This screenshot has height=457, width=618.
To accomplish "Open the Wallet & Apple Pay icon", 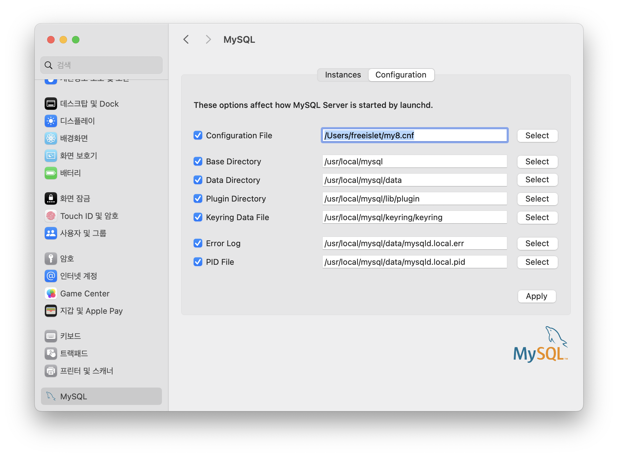I will point(51,311).
